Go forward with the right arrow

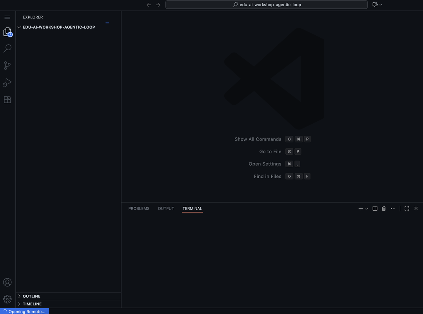[158, 5]
